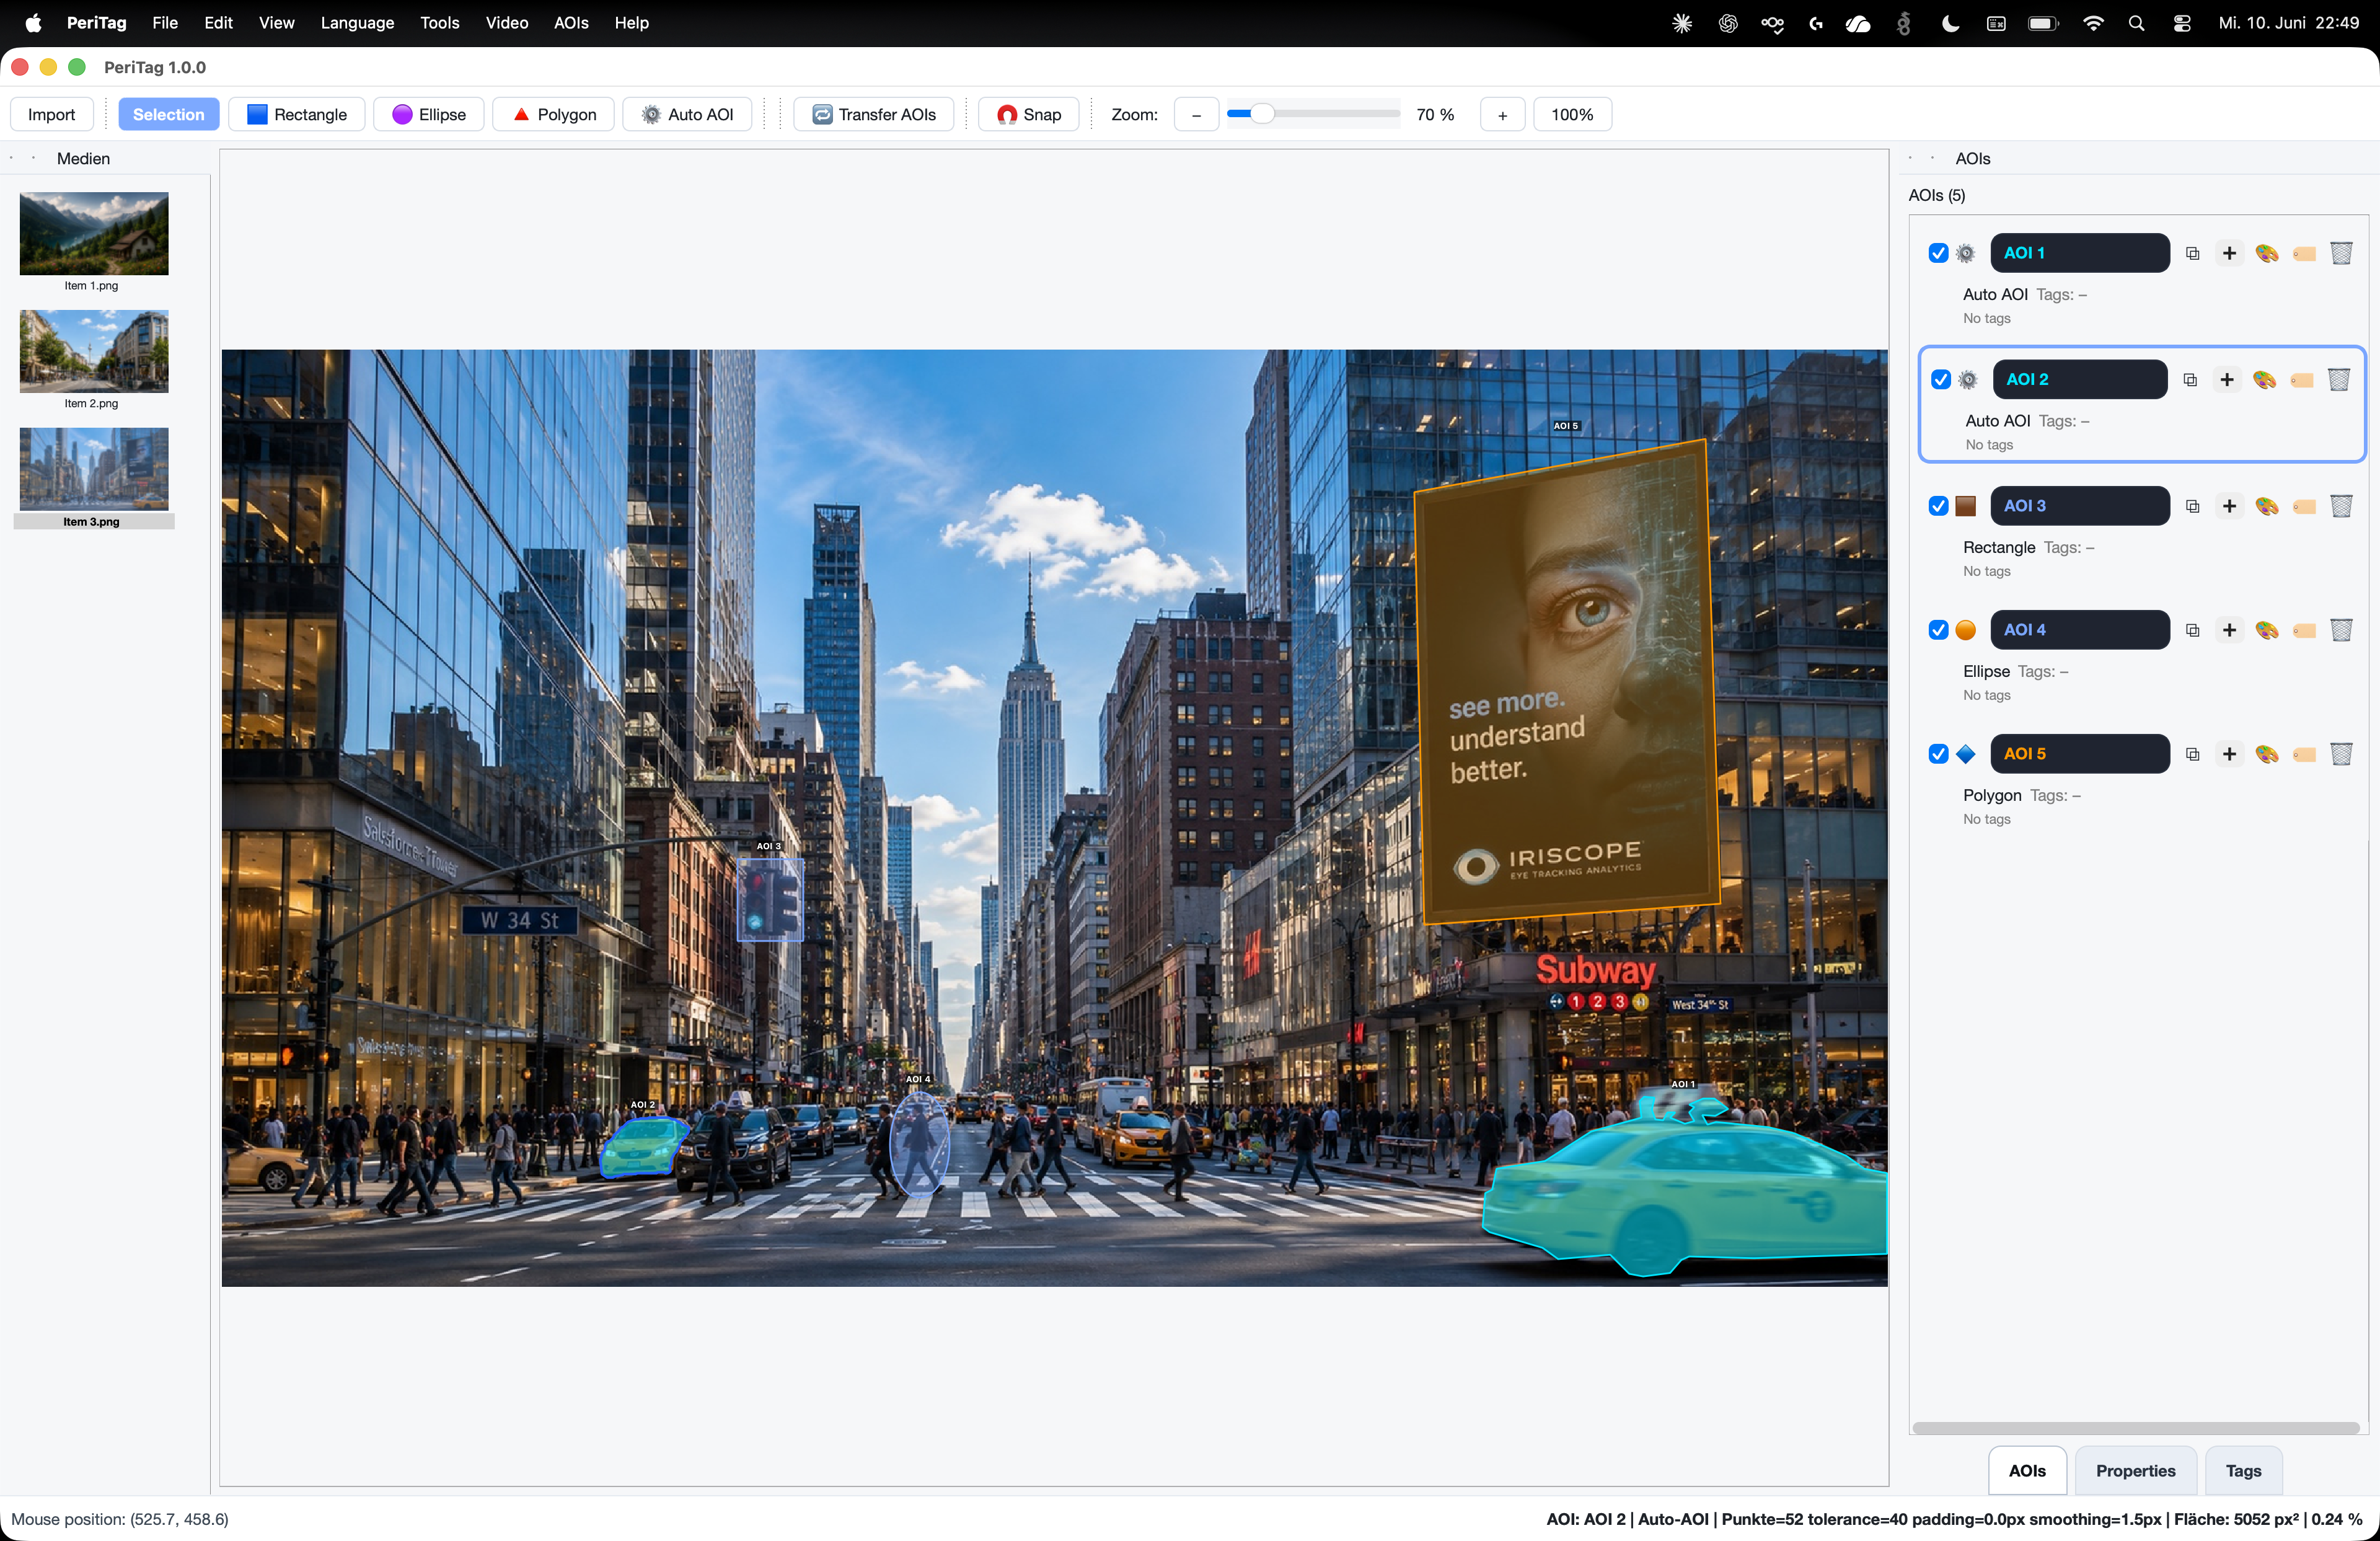Click the plus icon for AOI 2
Viewport: 2380px width, 1541px height.
pos(2227,380)
